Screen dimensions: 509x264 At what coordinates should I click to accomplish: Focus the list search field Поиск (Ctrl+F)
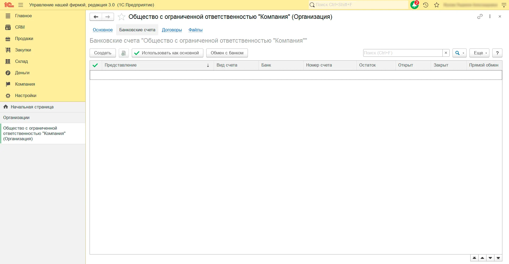coord(402,53)
